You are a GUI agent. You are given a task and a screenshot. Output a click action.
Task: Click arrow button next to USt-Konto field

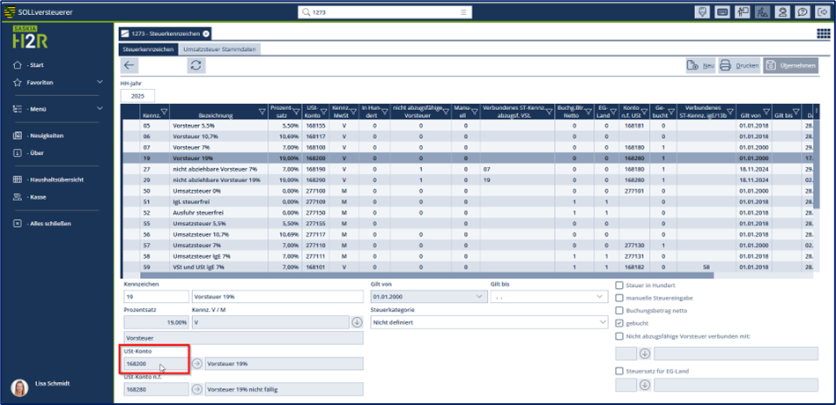pyautogui.click(x=196, y=363)
